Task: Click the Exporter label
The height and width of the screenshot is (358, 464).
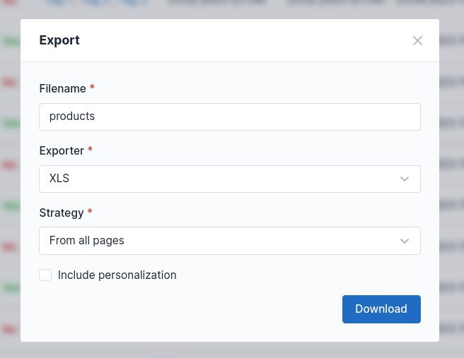Action: (62, 150)
